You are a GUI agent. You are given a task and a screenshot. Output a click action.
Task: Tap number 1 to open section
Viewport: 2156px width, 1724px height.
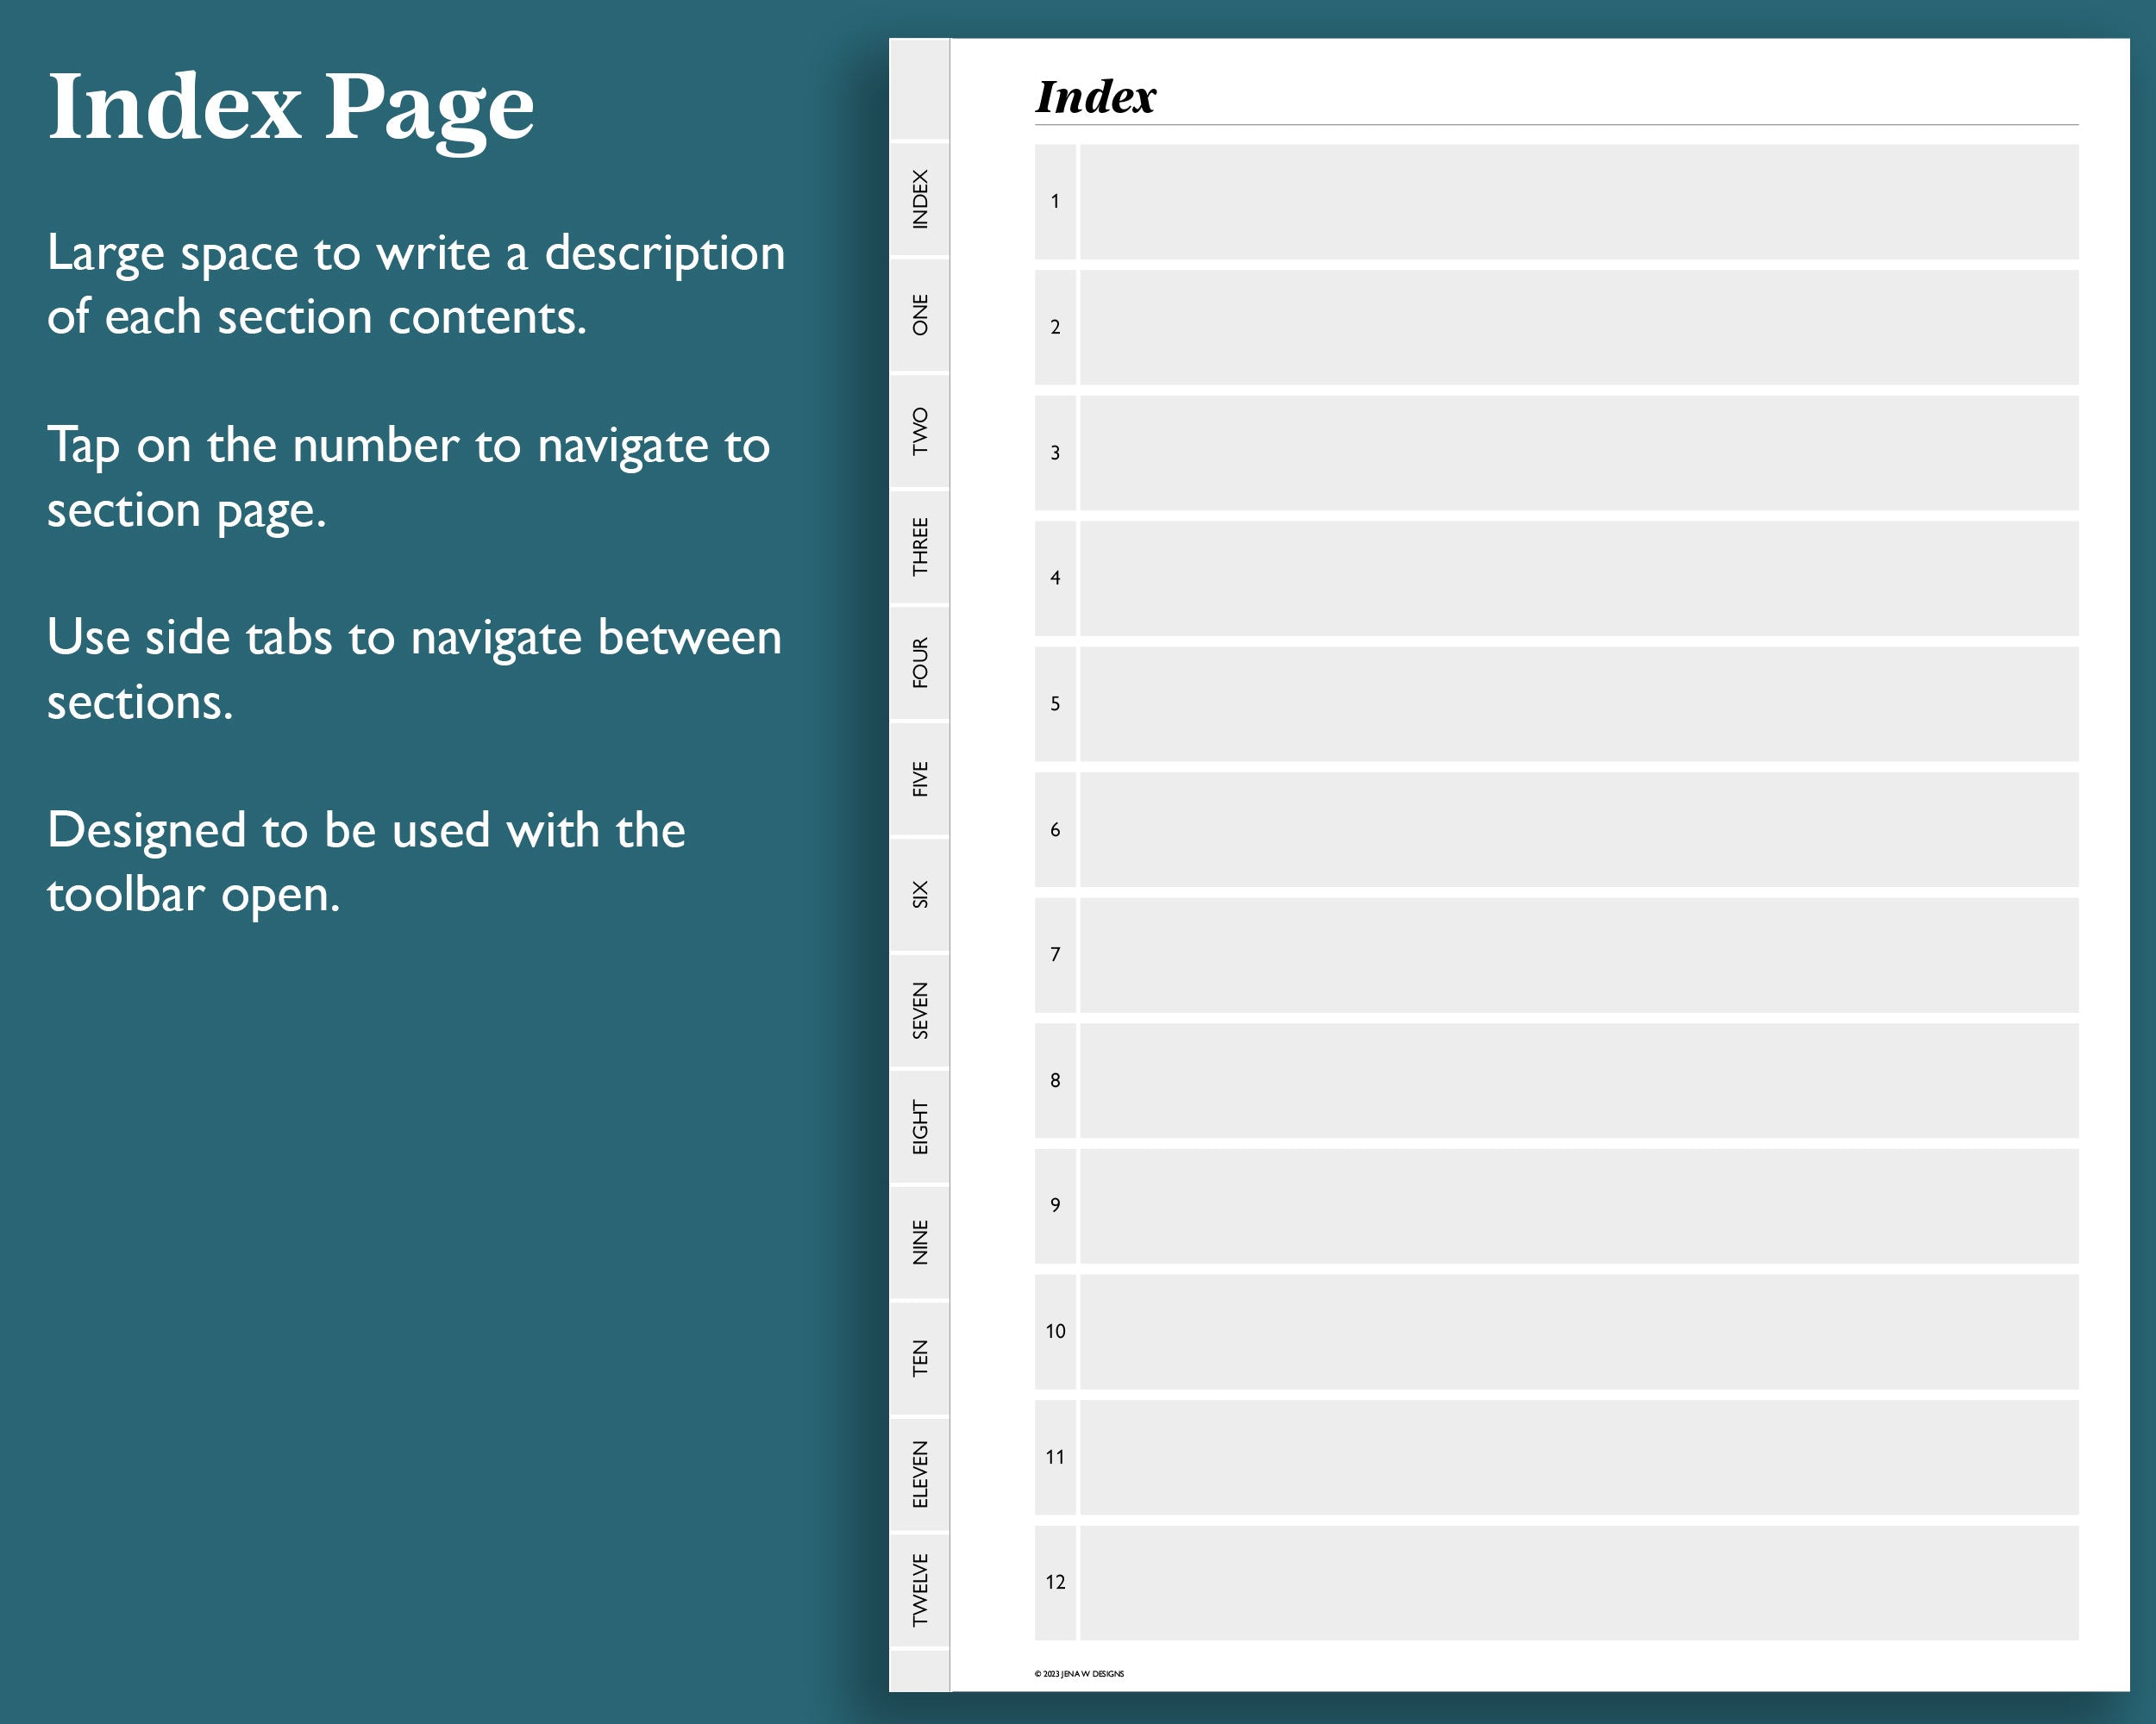[1055, 202]
